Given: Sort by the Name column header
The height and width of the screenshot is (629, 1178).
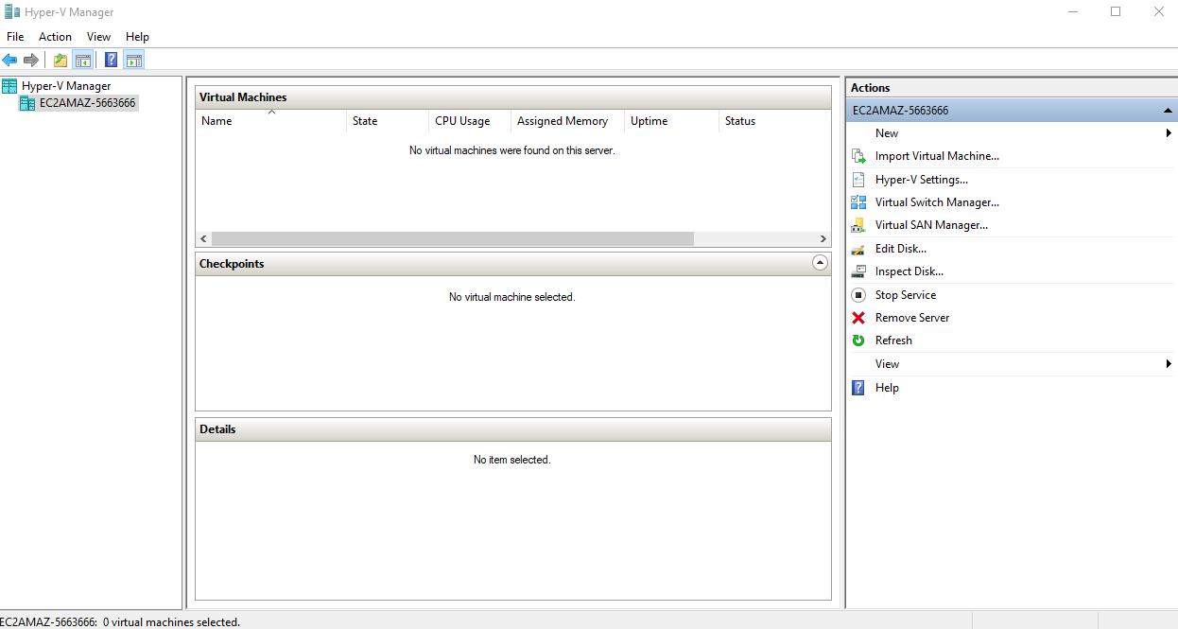Looking at the screenshot, I should tap(271, 121).
